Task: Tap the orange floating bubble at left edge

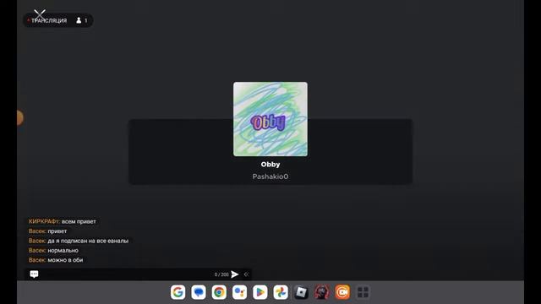Action: [x=20, y=118]
